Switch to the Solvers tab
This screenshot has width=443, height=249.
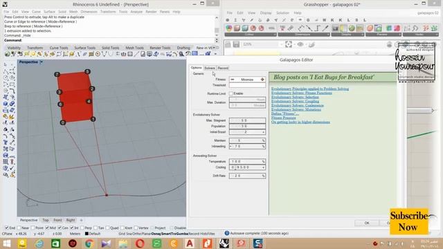tap(210, 68)
